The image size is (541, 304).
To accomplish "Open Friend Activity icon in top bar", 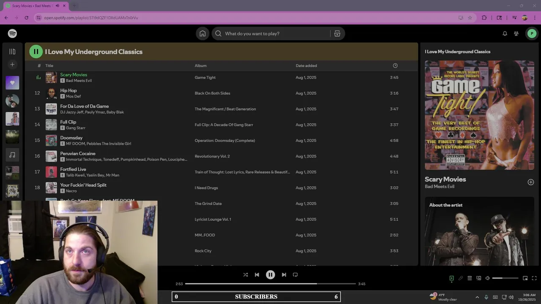I will (516, 33).
